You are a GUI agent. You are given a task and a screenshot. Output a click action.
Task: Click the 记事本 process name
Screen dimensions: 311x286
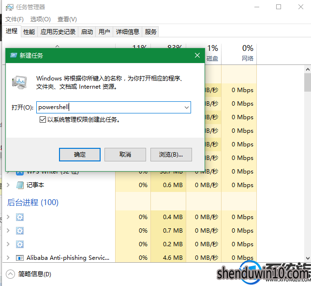click(x=35, y=185)
